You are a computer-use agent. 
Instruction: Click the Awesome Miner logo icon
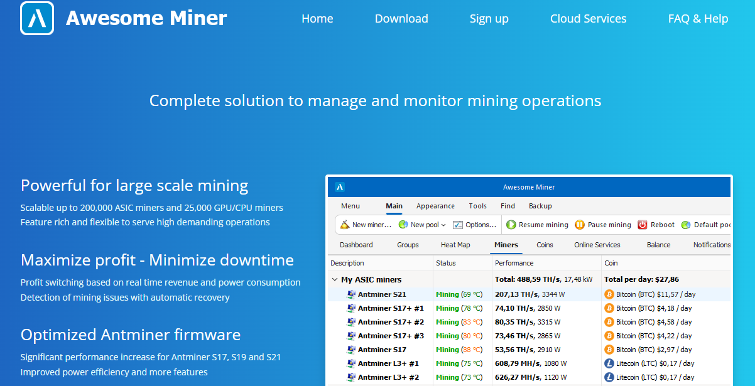click(x=37, y=18)
